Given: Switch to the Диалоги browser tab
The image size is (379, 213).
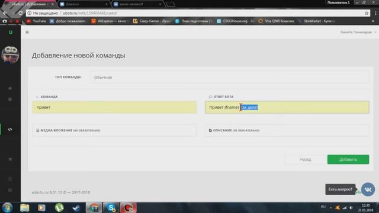Looking at the screenshot, I should coord(83,4).
